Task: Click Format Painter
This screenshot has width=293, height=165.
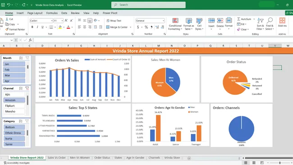Action: tap(15, 29)
